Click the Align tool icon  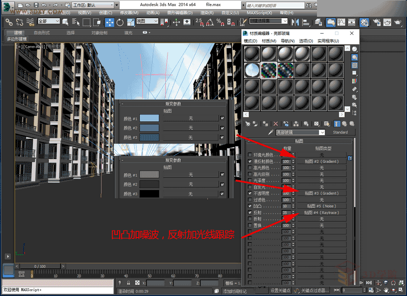pos(306,23)
